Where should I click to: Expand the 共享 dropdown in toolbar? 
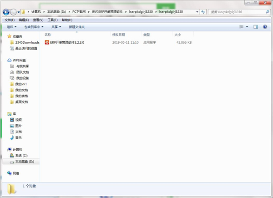click(56, 27)
